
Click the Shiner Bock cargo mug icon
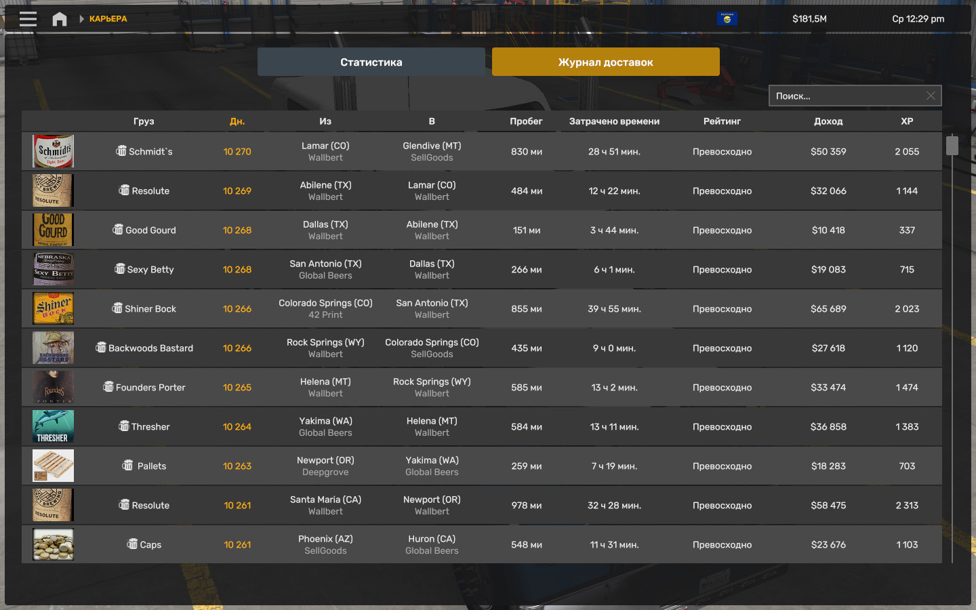pyautogui.click(x=117, y=308)
